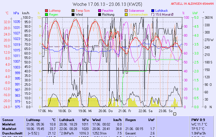
Task: Click the yellow Sonnenschein legend swatch
Action: (126, 15)
